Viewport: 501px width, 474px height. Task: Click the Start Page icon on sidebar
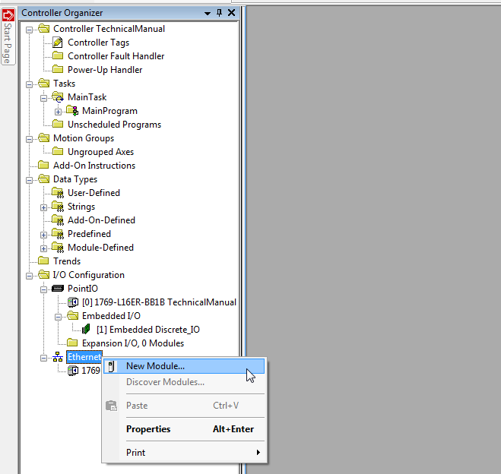tap(8, 14)
